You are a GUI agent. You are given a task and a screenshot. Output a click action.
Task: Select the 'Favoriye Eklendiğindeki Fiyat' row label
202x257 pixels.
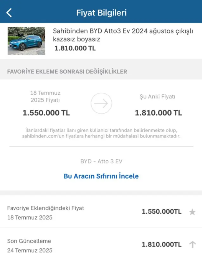(x=46, y=208)
